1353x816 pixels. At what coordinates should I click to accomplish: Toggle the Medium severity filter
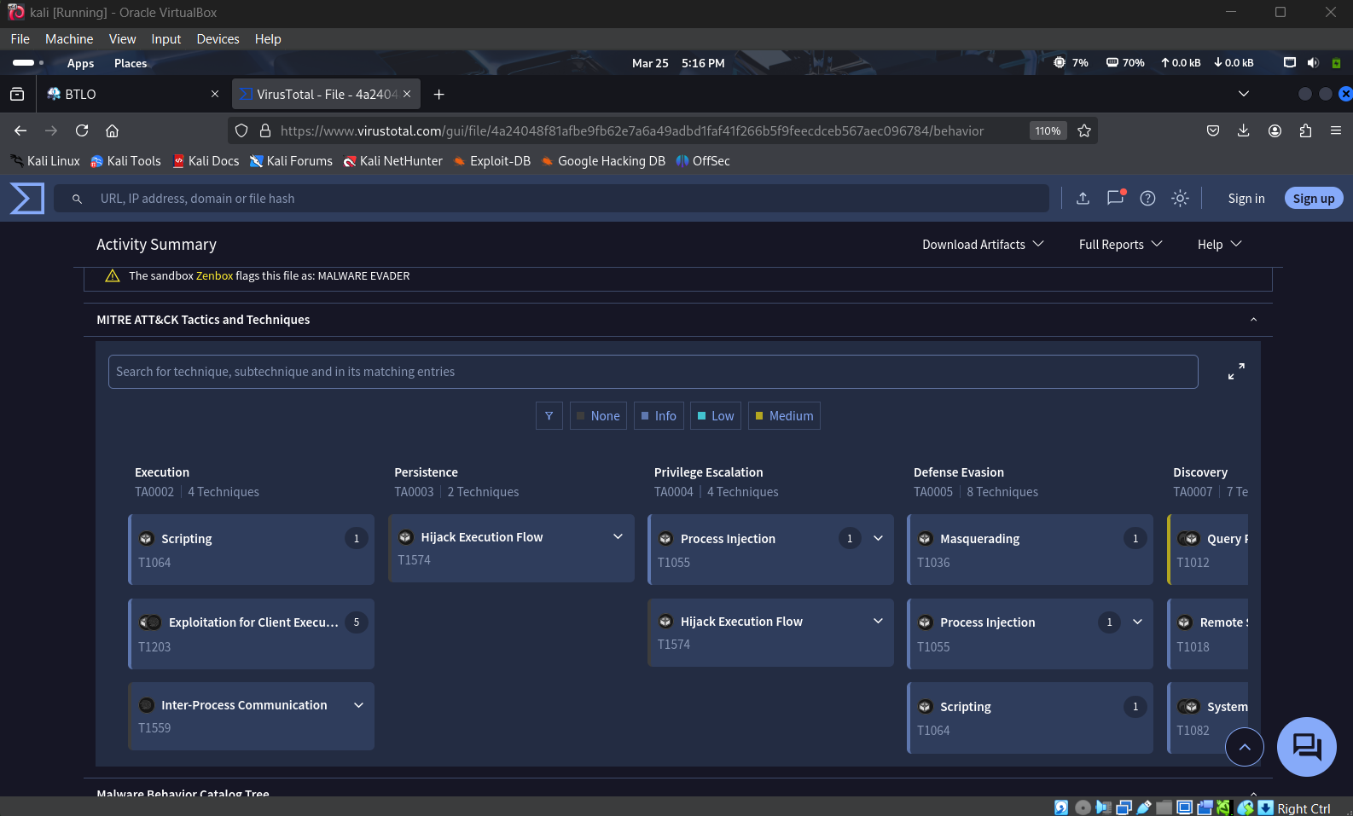point(784,416)
